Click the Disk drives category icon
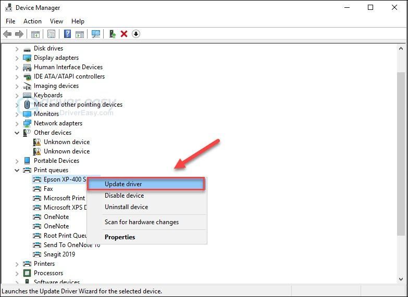The height and width of the screenshot is (297, 408). tap(27, 49)
